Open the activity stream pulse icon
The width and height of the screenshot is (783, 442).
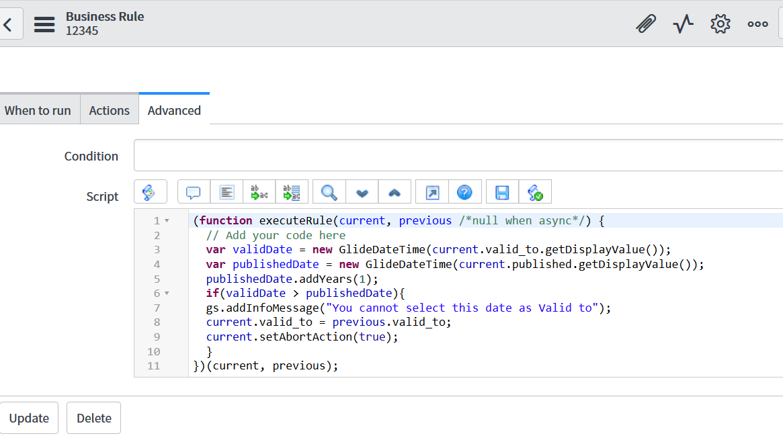[683, 24]
